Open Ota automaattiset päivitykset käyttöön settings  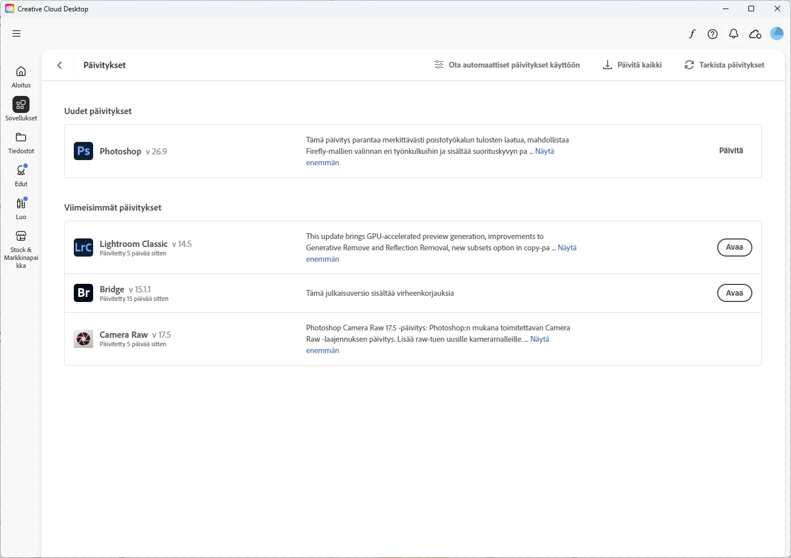(507, 65)
